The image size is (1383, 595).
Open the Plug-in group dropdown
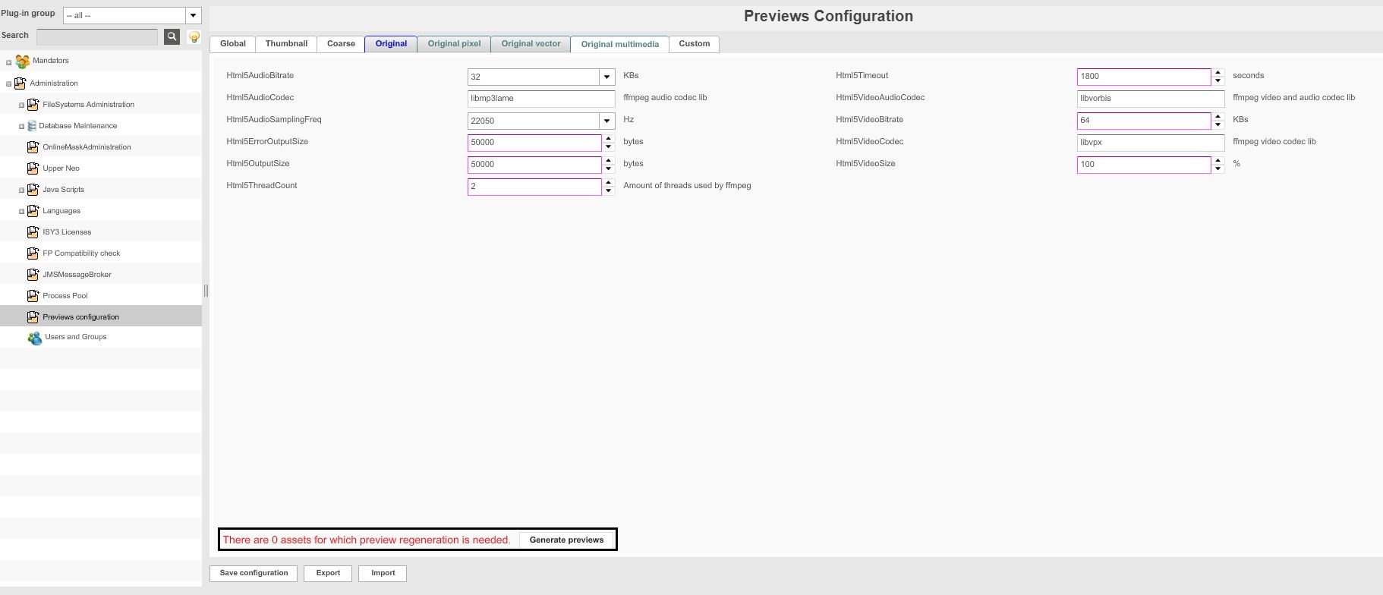point(193,15)
